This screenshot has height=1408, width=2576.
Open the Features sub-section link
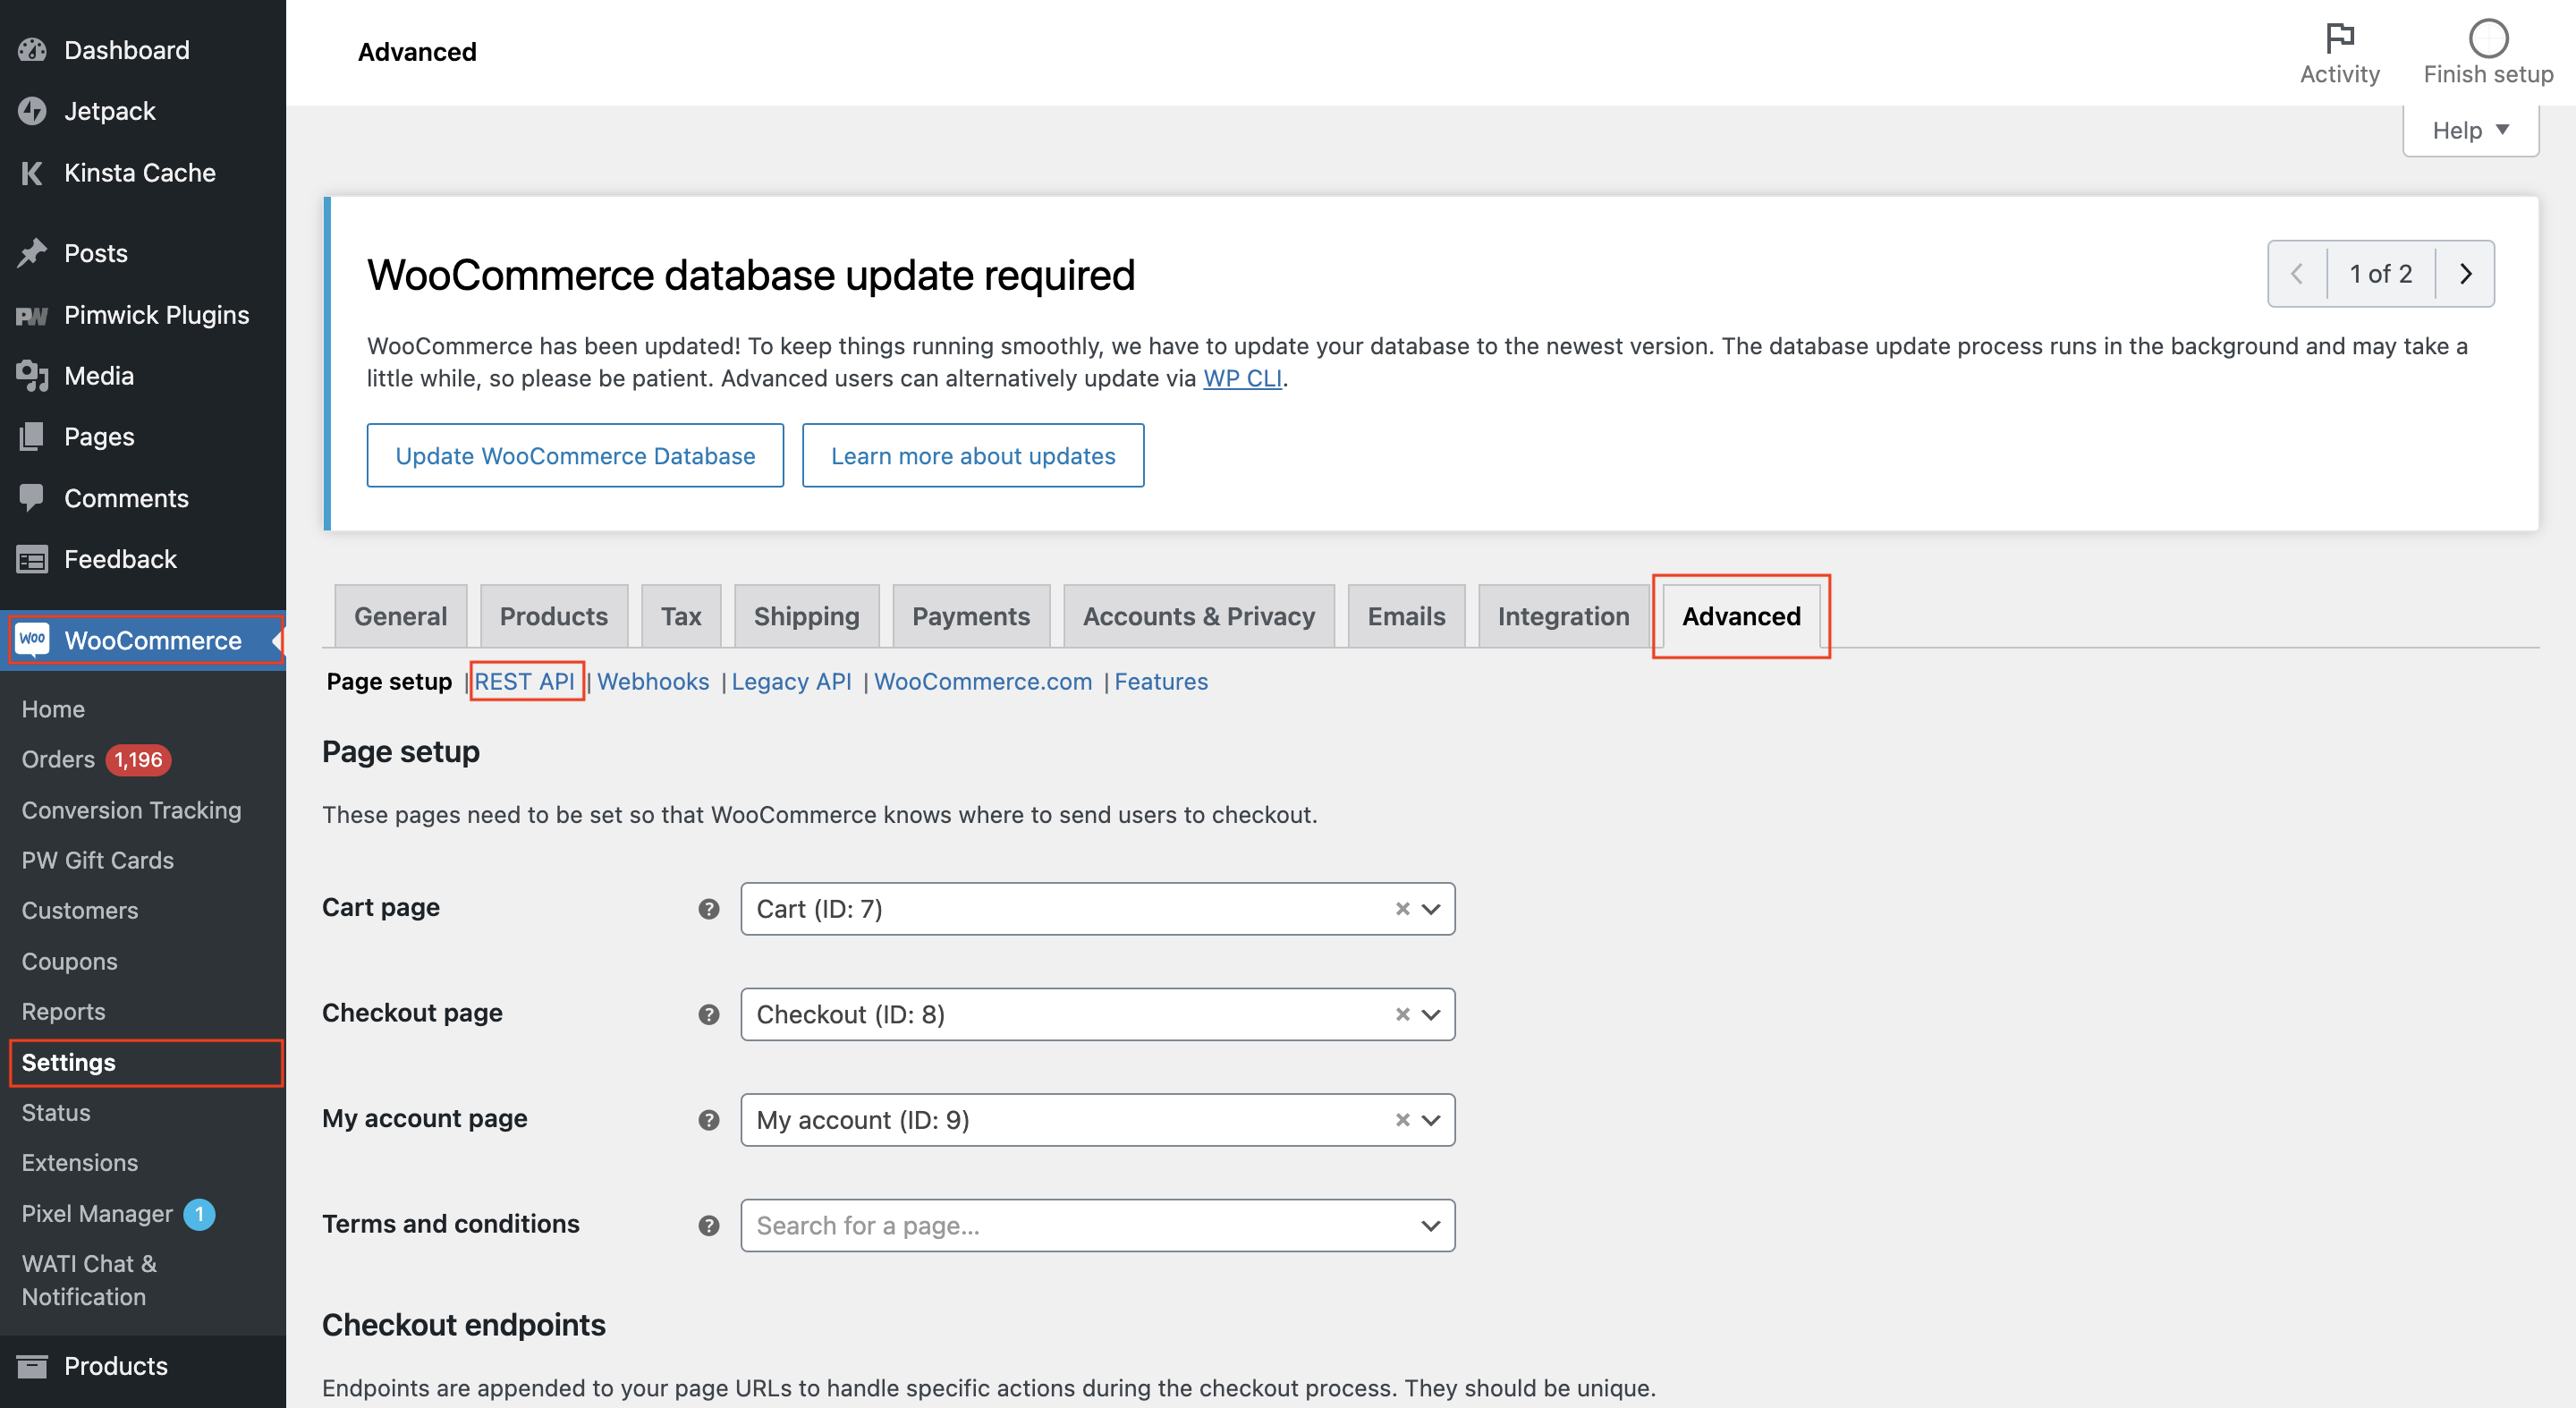point(1161,682)
